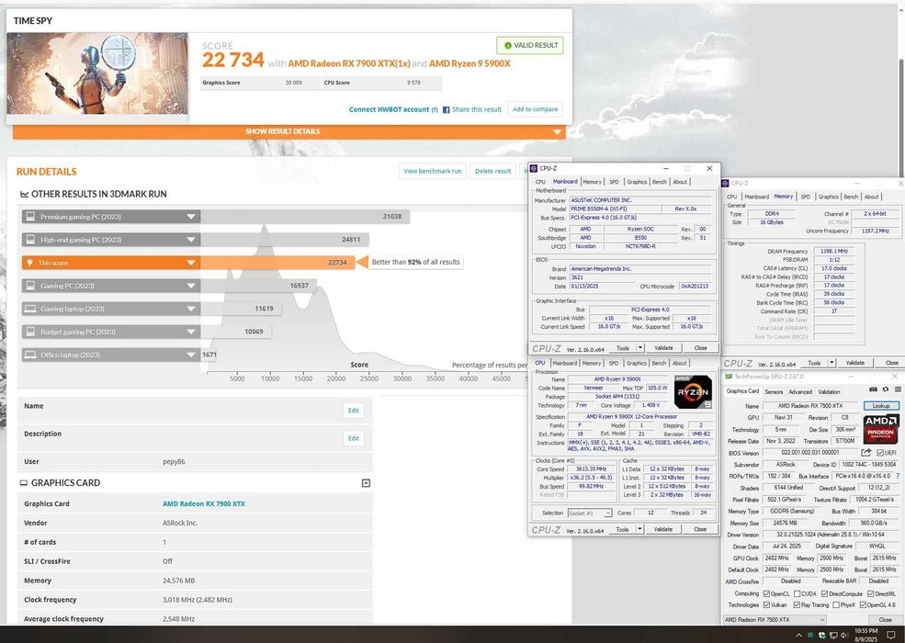Click AMD Radeon logo in GPU-Z

[881, 429]
